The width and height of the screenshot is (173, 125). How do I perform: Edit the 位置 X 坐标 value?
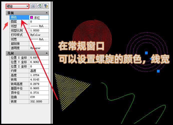point(39,58)
